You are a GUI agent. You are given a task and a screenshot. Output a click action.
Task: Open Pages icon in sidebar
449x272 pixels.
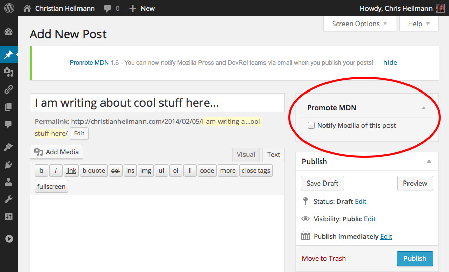tap(9, 107)
